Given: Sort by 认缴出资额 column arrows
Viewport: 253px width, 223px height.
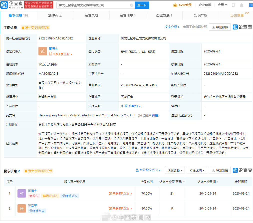Looking at the screenshot, I should coord(184,182).
